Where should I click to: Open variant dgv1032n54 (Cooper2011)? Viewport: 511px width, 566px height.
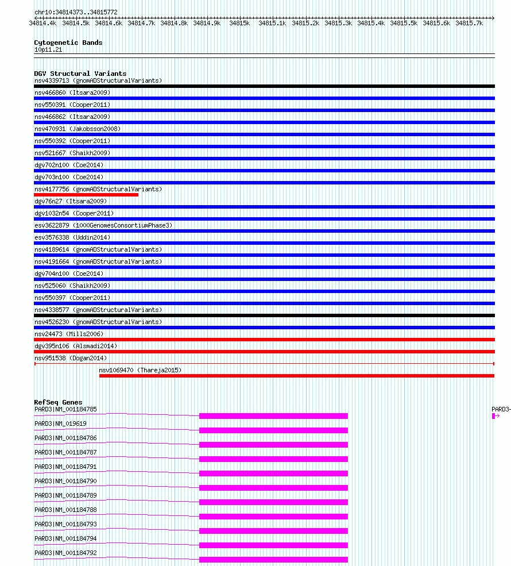coord(74,213)
